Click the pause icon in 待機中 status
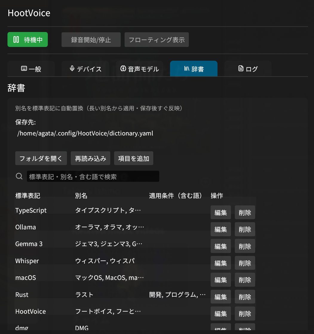The width and height of the screenshot is (314, 334). click(x=16, y=39)
